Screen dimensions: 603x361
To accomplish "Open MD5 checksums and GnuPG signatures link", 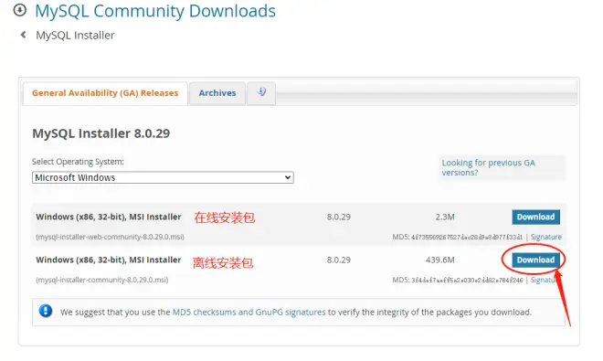I will (249, 313).
